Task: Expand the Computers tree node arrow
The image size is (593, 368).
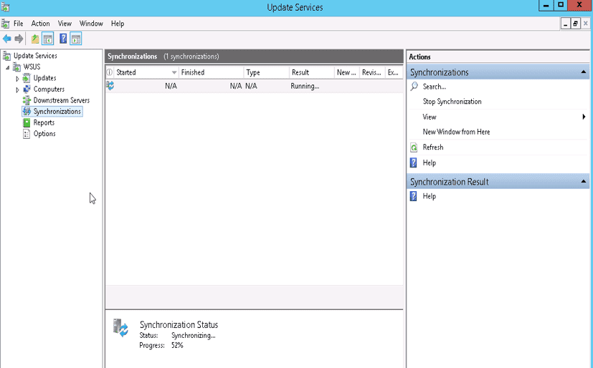Action: [x=18, y=89]
